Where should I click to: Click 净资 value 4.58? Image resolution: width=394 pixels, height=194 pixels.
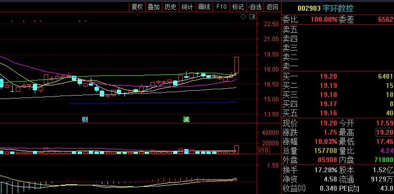330,179
